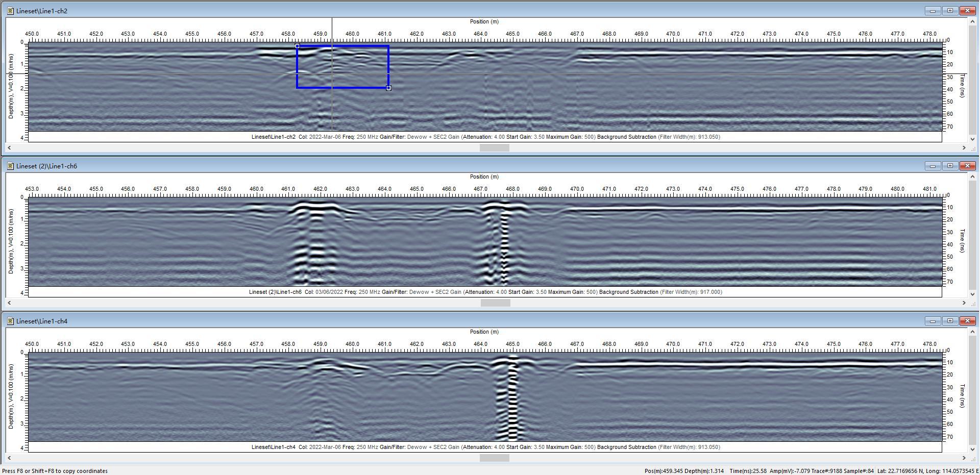Click the Depth(m) axis label in Line1-ch2 window

pos(11,87)
